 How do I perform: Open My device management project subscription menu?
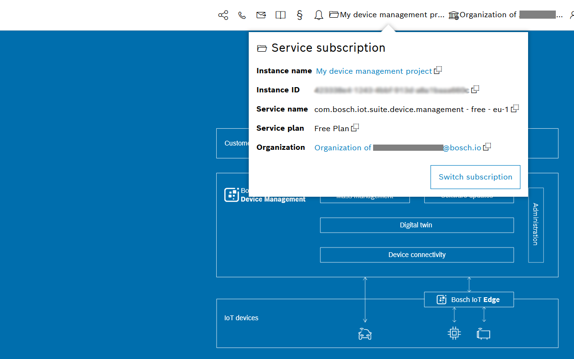tap(387, 15)
